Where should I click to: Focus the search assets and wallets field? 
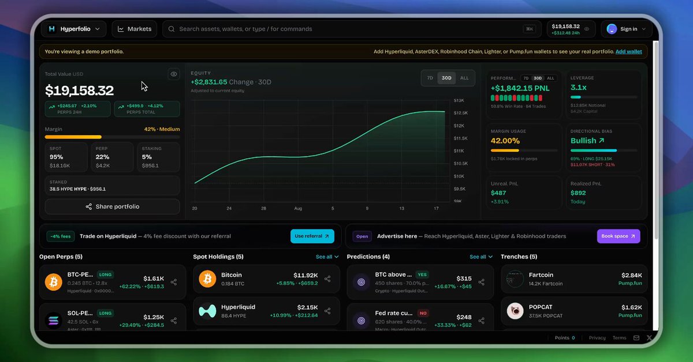pyautogui.click(x=352, y=29)
